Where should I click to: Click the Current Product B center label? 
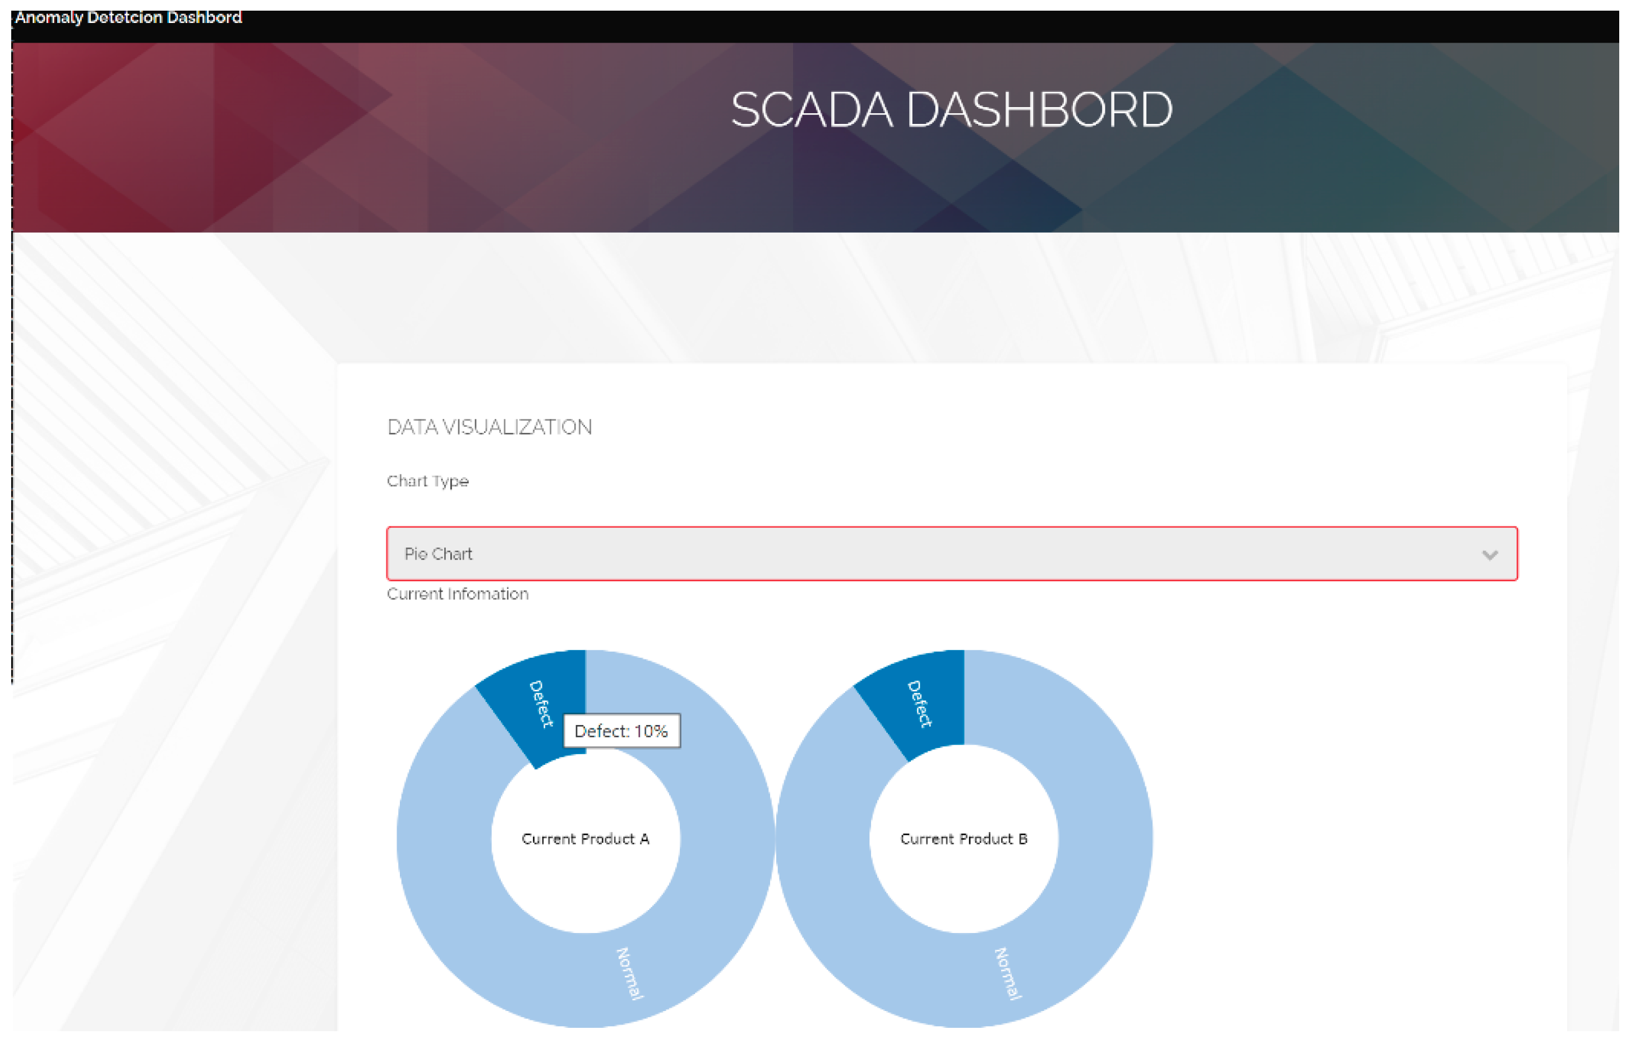(963, 838)
